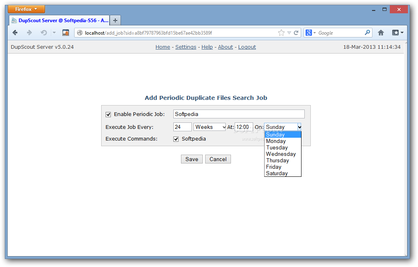Open the orange Firefox menu button
Image resolution: width=418 pixels, height=267 pixels.
click(x=26, y=9)
